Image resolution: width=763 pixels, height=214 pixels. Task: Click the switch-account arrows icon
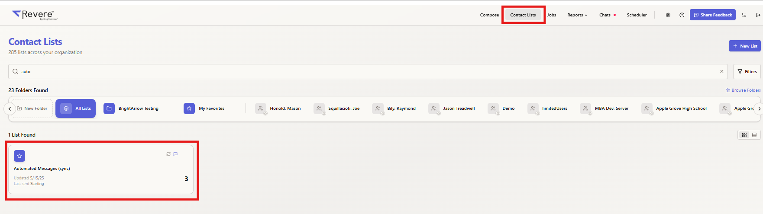744,15
